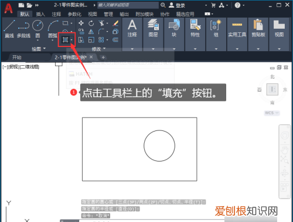Switch to the 插入 ribbon tab
293x222 pixels.
pyautogui.click(x=40, y=14)
